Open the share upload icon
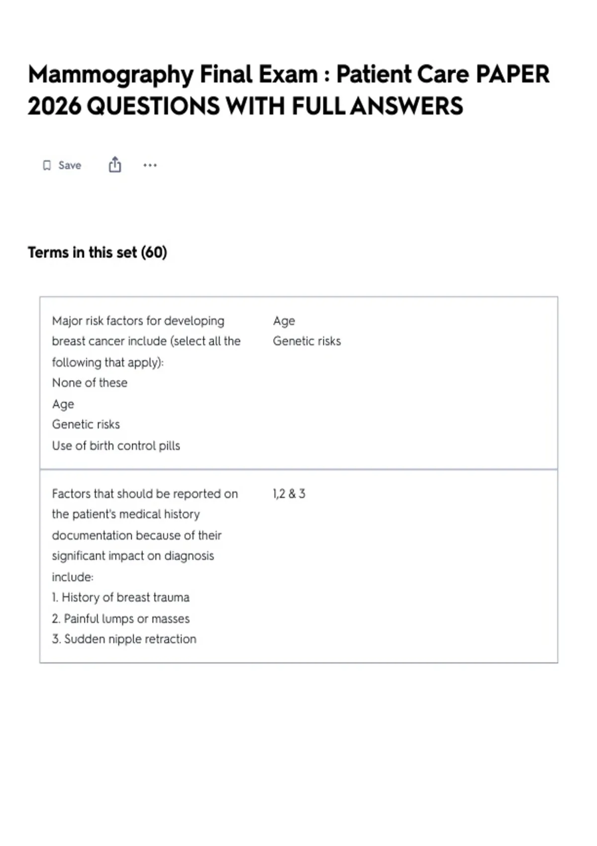 [x=115, y=165]
